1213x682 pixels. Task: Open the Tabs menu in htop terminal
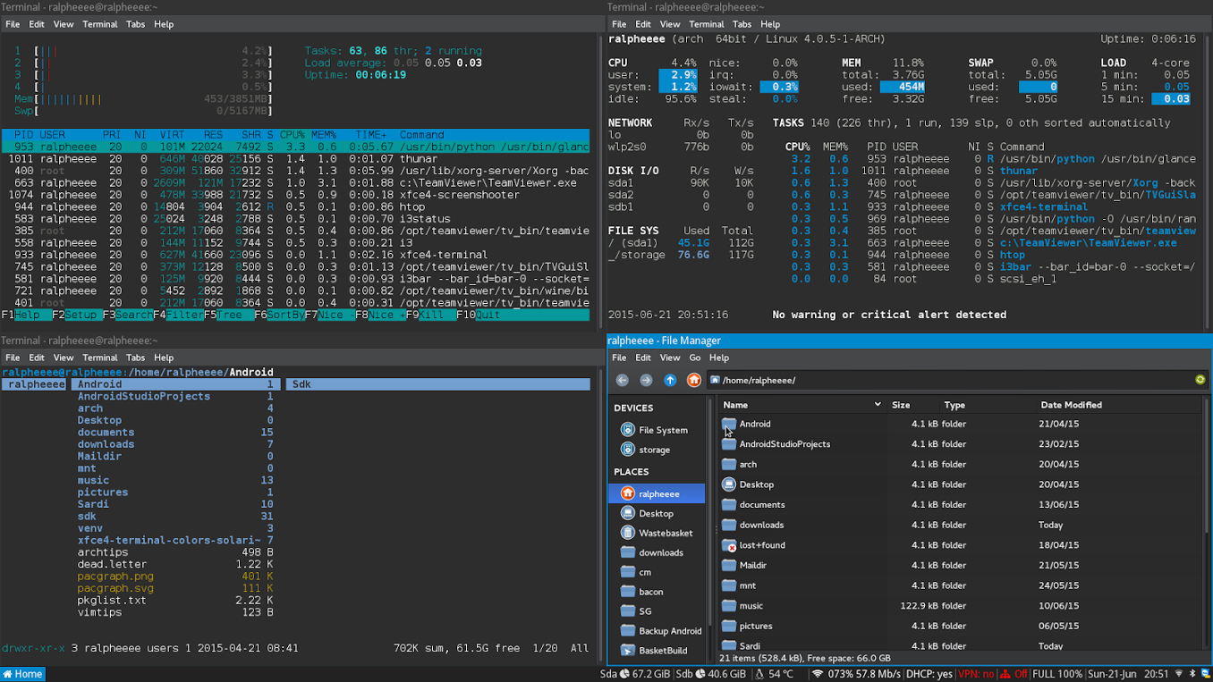[x=135, y=24]
